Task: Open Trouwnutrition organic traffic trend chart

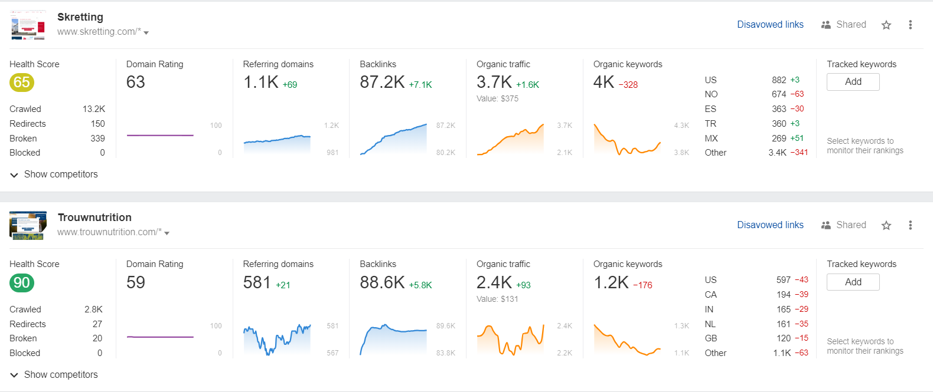Action: click(x=510, y=340)
